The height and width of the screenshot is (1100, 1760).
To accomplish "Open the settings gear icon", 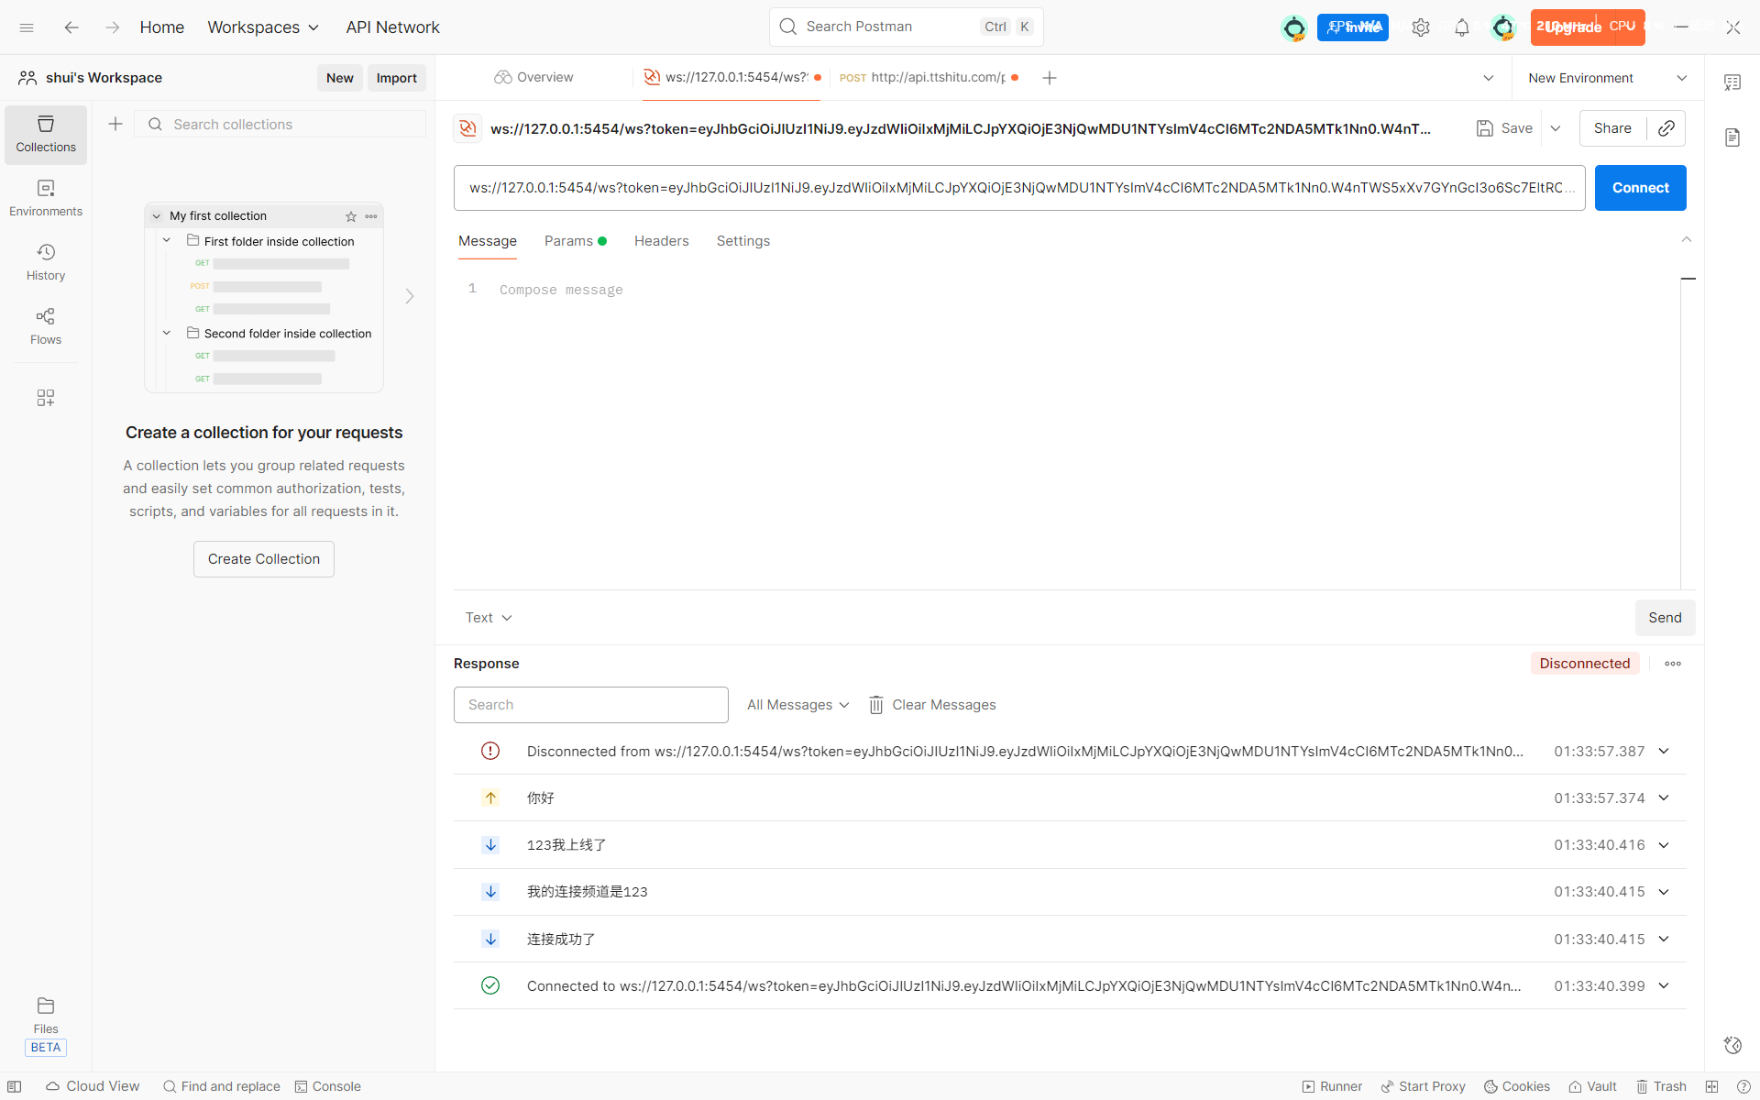I will tap(1420, 27).
